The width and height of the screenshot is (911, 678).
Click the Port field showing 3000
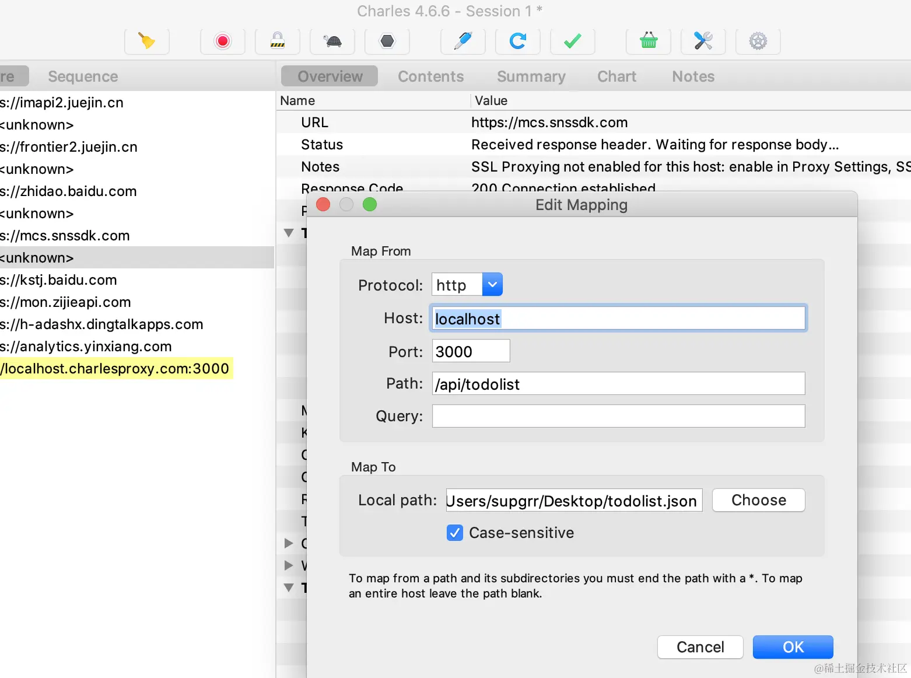tap(471, 351)
